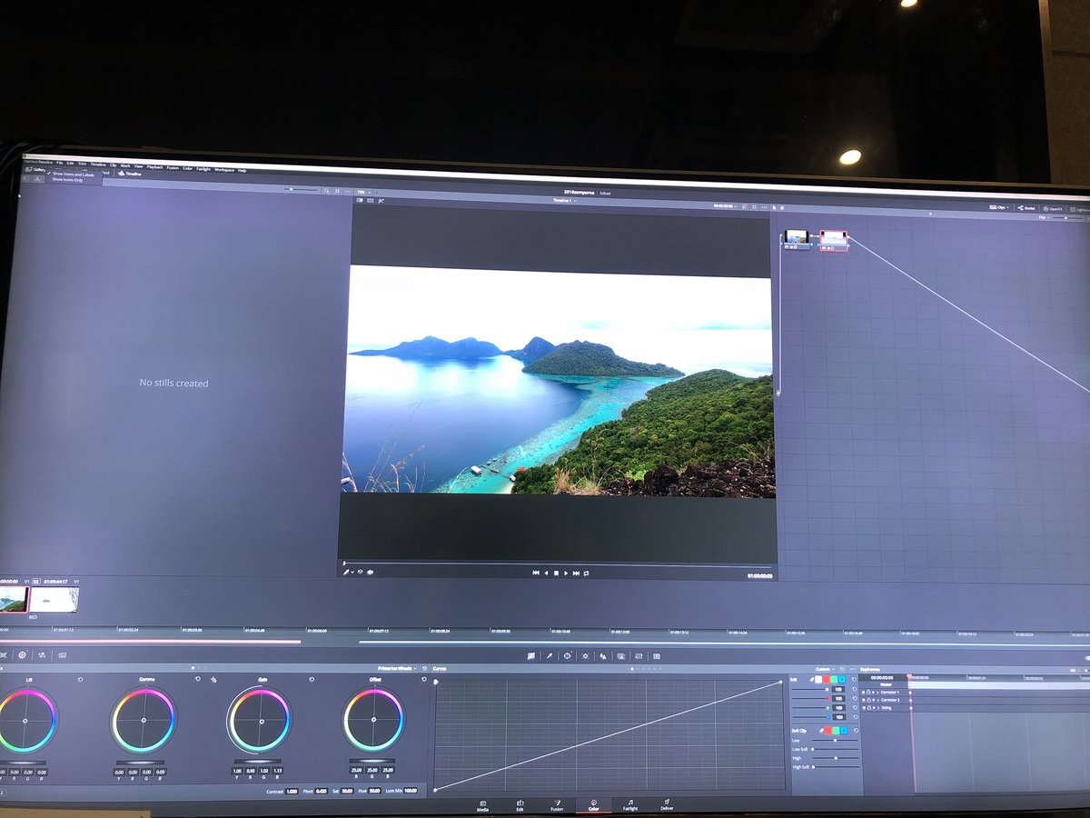
Task: Reset the Lift color wheel
Action: (x=80, y=679)
